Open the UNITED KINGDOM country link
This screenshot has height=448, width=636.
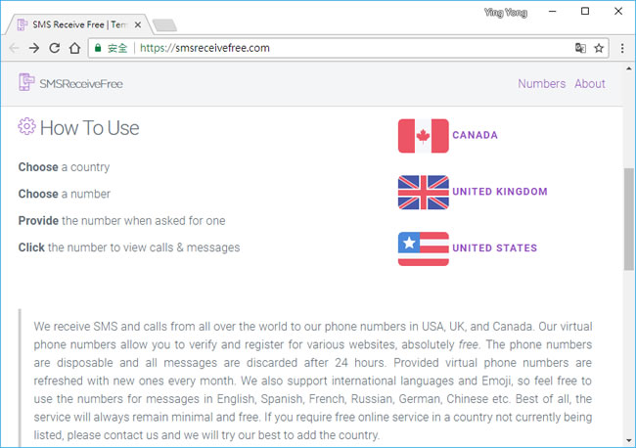coord(500,192)
